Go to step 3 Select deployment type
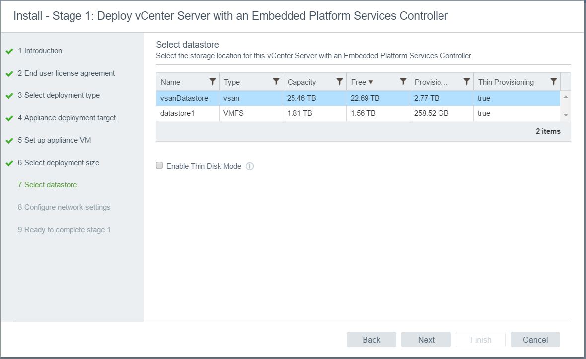586x359 pixels. 59,95
